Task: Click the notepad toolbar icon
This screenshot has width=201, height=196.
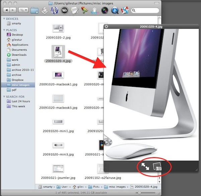Action: tap(75, 10)
